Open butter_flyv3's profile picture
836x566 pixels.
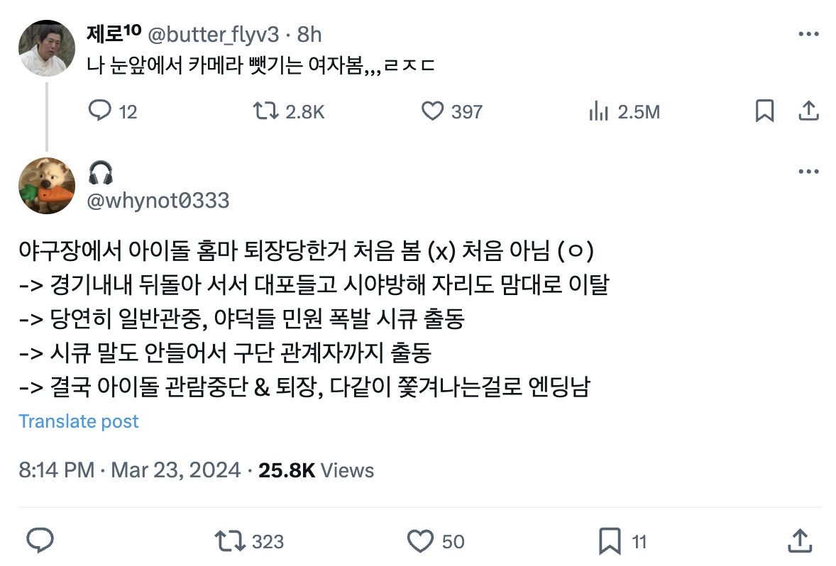pyautogui.click(x=46, y=48)
